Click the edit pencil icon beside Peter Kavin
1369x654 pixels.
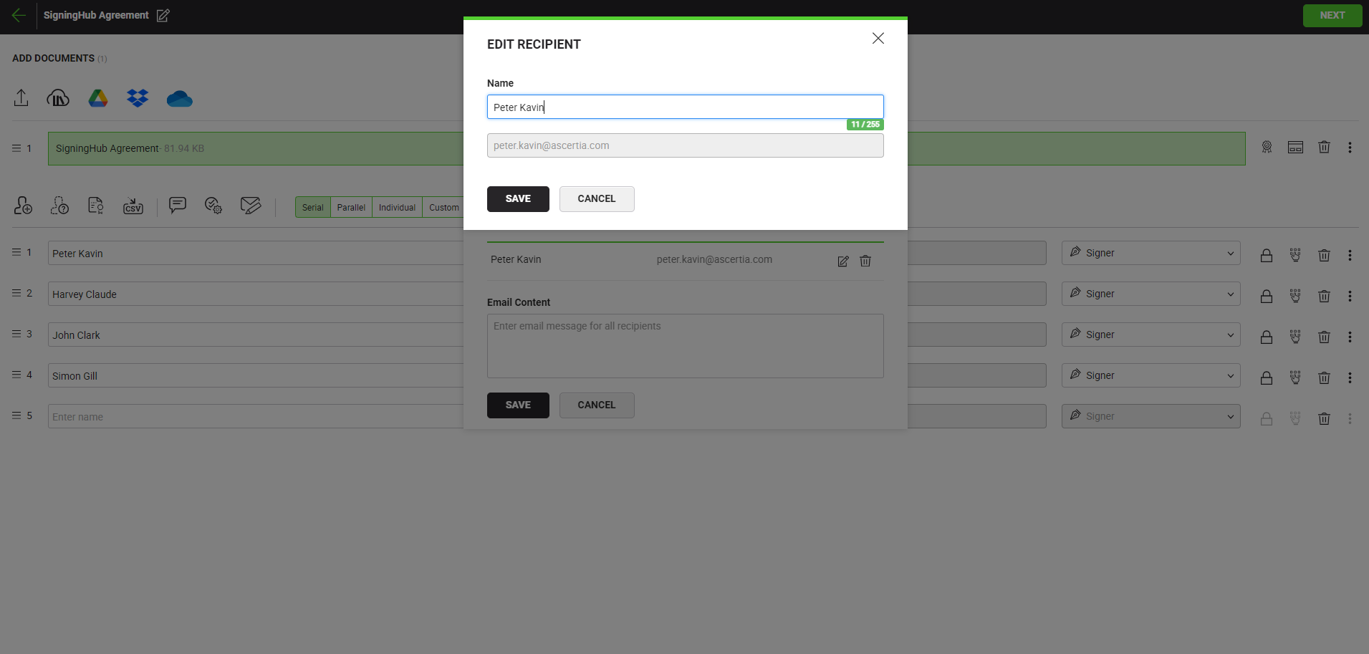pos(843,261)
